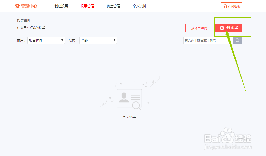Open the 个人资料 tab
This screenshot has height=156, width=266.
pyautogui.click(x=139, y=6)
